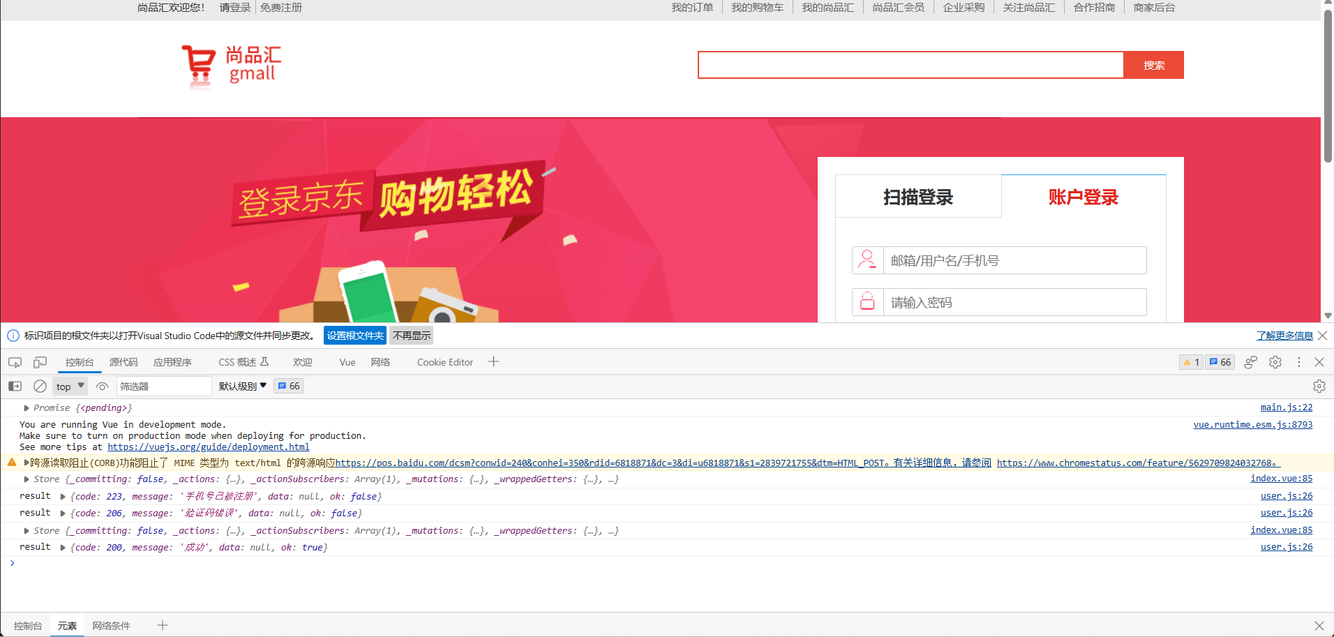The width and height of the screenshot is (1334, 637).
Task: Open DevTools more options kebab menu
Action: pyautogui.click(x=1298, y=362)
